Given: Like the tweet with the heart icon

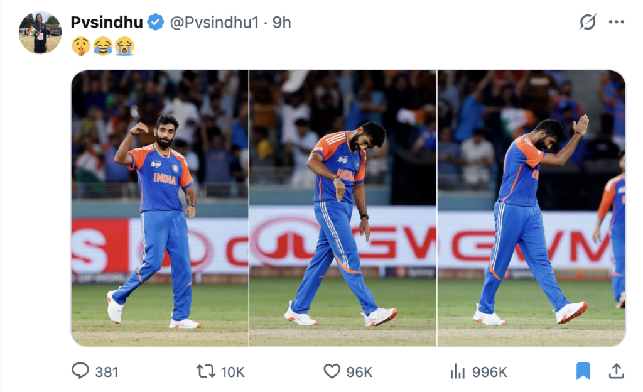Looking at the screenshot, I should (332, 371).
